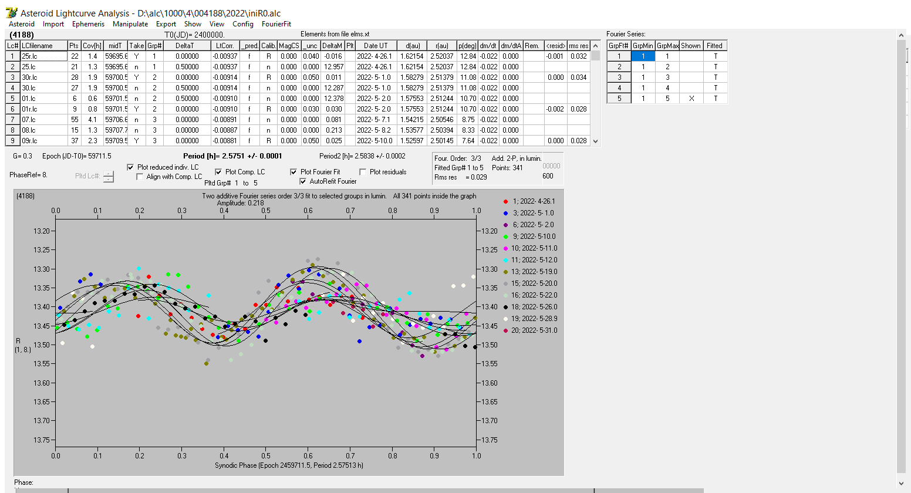Toggle Plot reduced indiv. LC checkbox
Viewport: 911px width, 493px height.
coord(130,167)
